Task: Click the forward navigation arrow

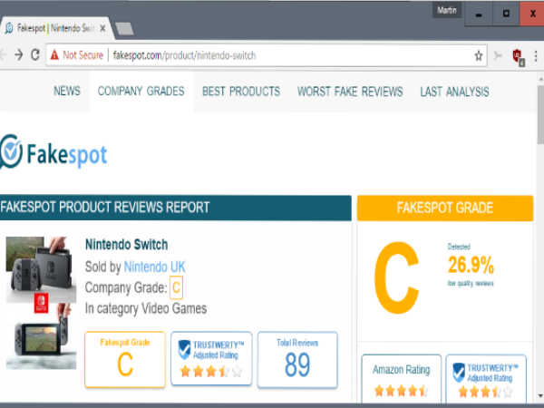Action: pos(19,54)
